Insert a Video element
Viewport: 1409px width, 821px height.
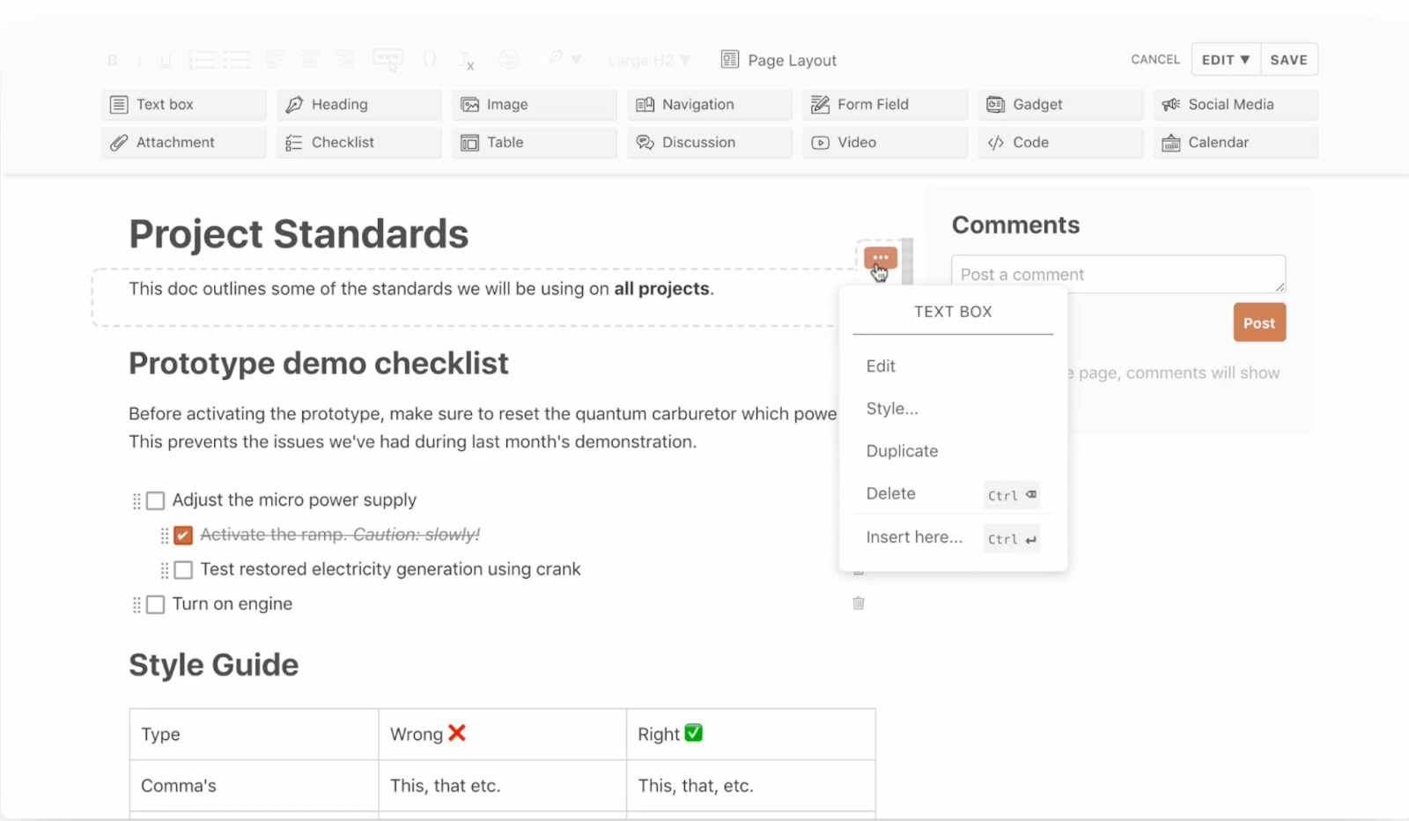point(884,142)
